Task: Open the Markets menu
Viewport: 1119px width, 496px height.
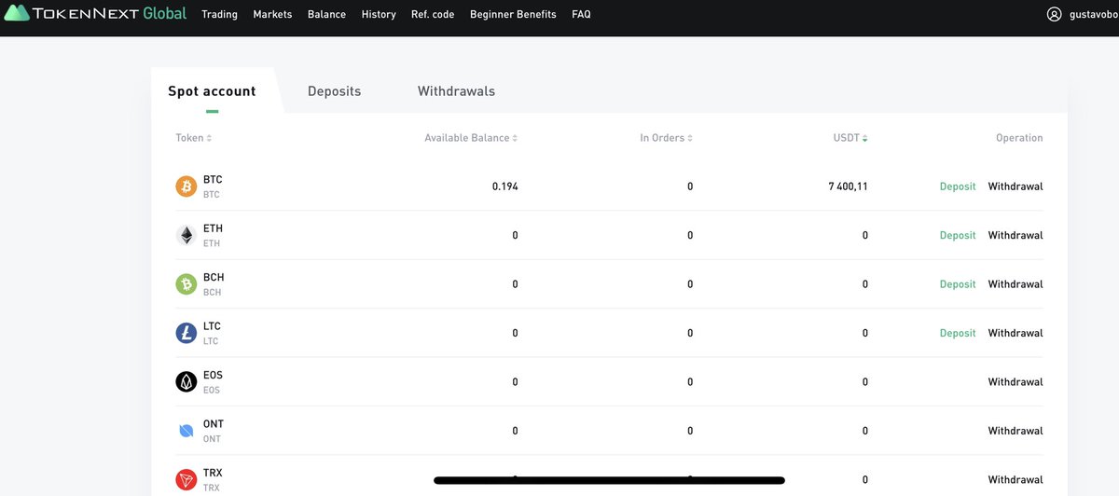Action: (x=272, y=14)
